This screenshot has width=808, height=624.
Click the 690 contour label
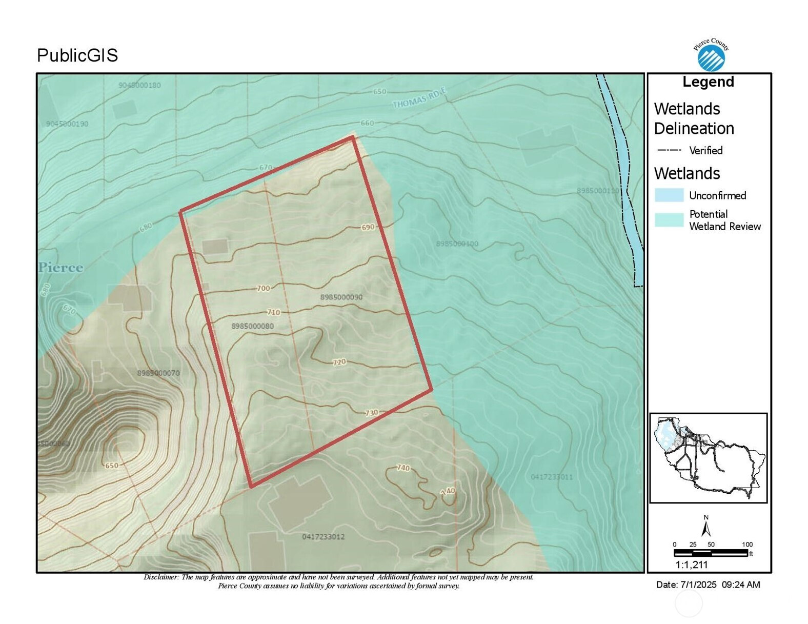click(x=368, y=227)
